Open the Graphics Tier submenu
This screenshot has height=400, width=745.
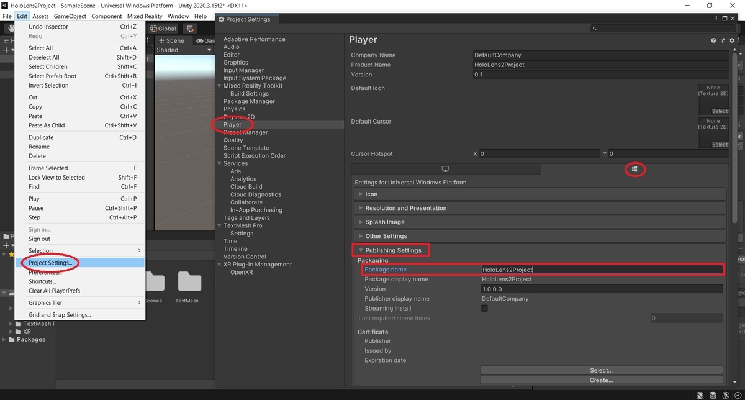coord(79,303)
